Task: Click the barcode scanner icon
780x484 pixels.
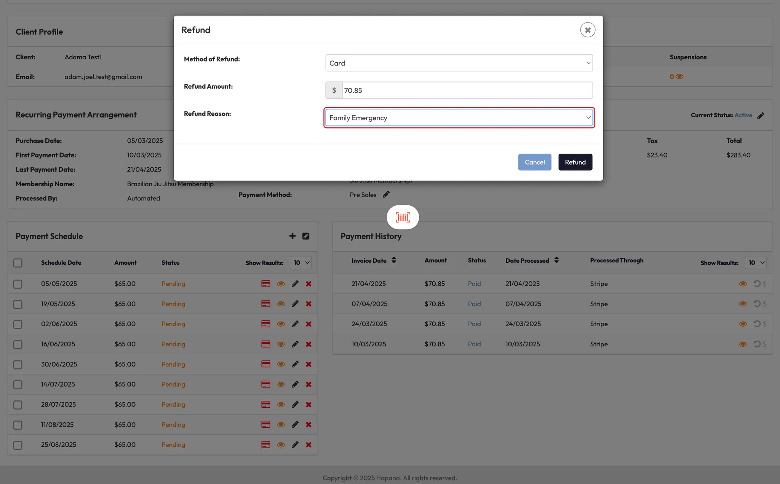Action: 403,217
